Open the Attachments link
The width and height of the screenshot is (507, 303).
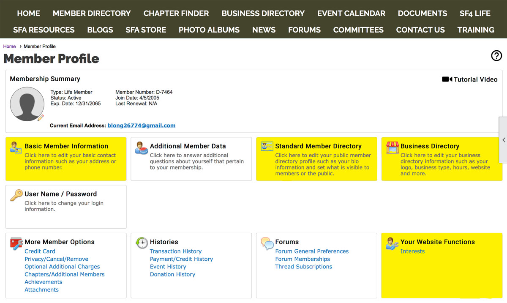tap(42, 289)
